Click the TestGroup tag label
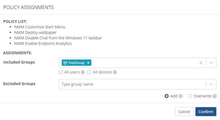This screenshot has height=120, width=220. click(x=76, y=63)
